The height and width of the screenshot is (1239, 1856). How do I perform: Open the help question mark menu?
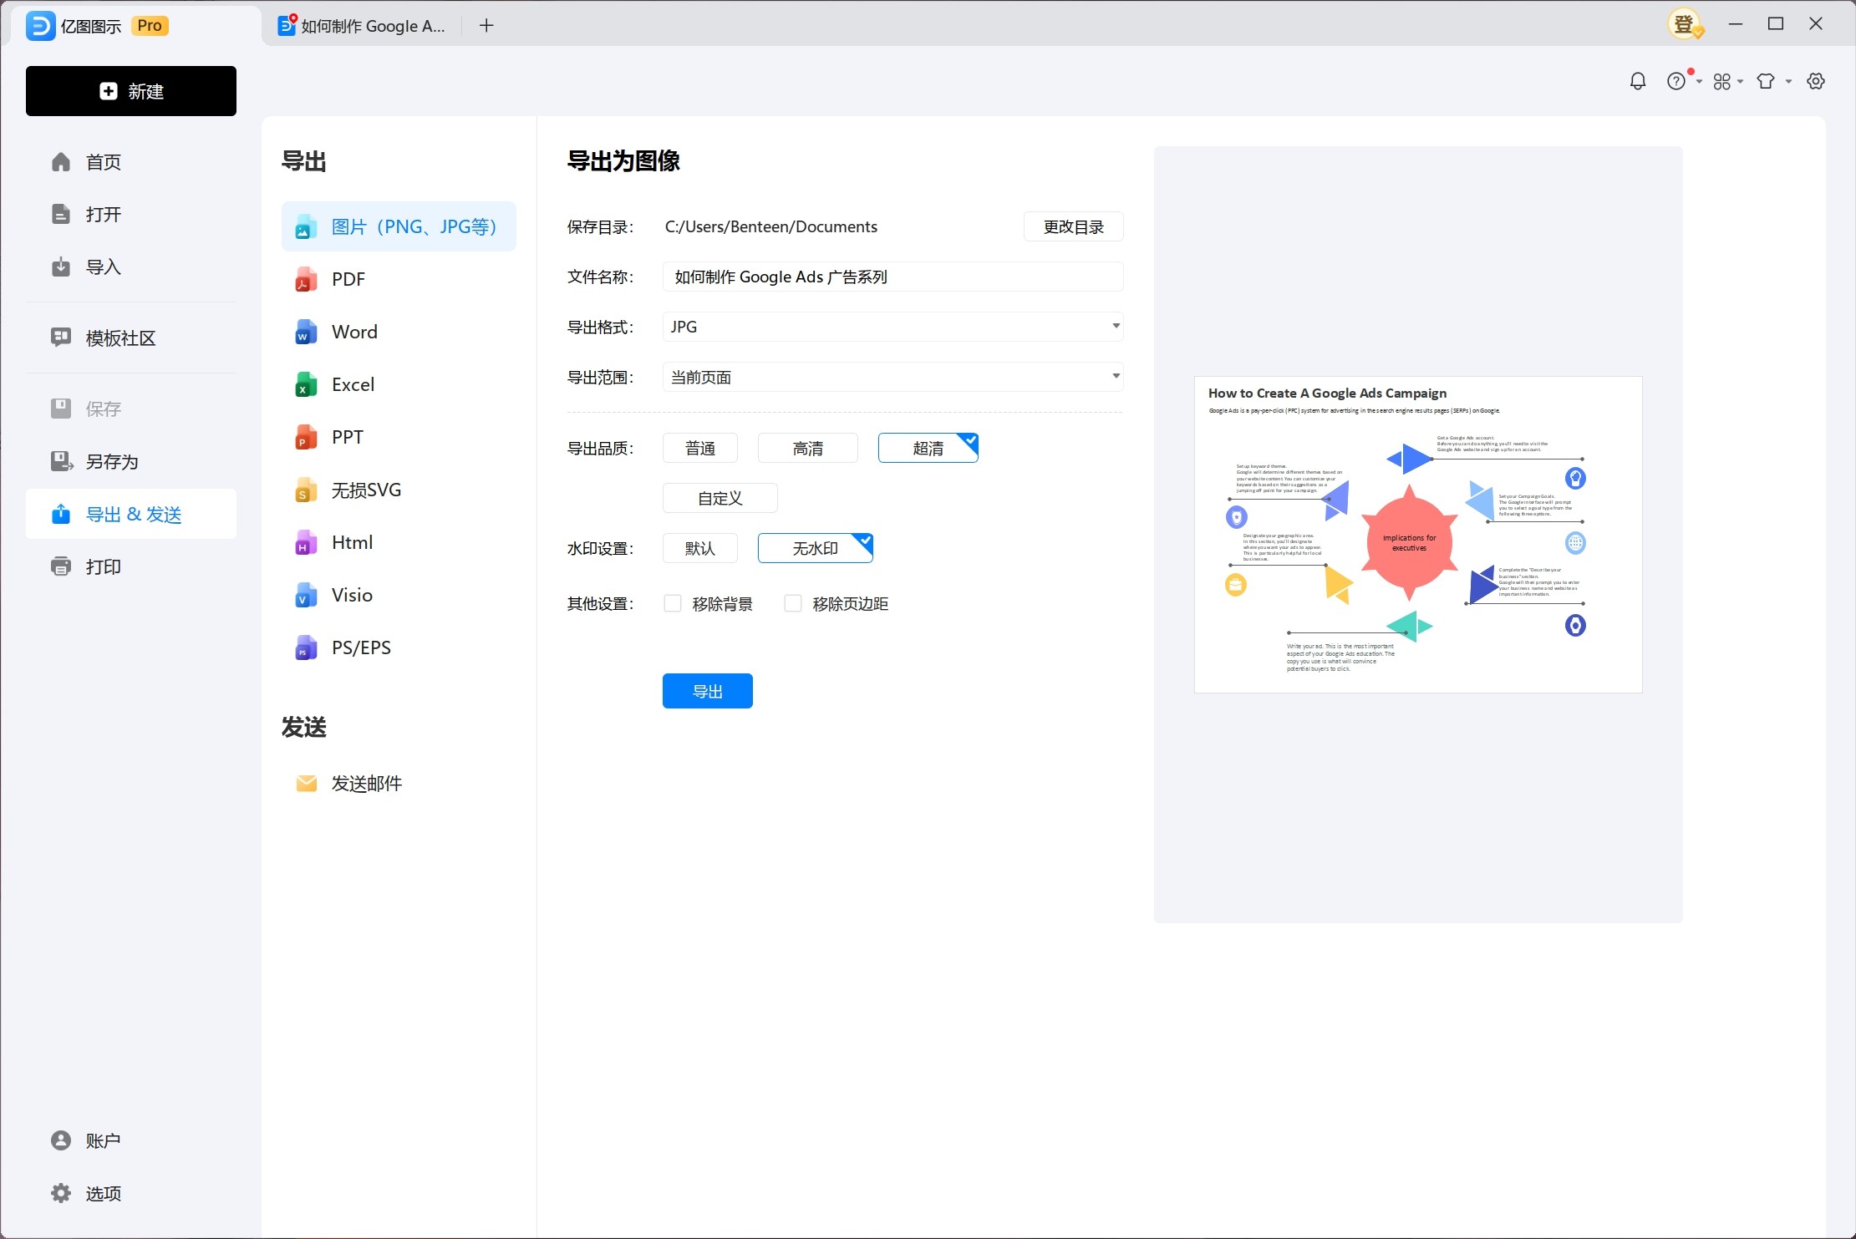[1675, 81]
